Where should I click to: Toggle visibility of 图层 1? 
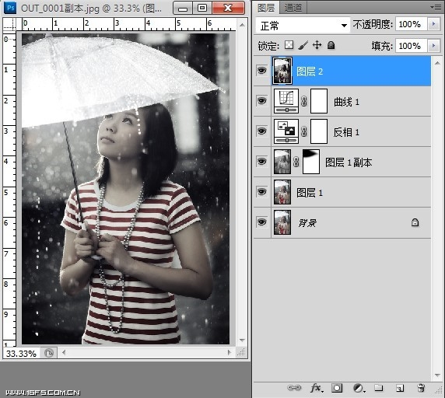(x=261, y=192)
